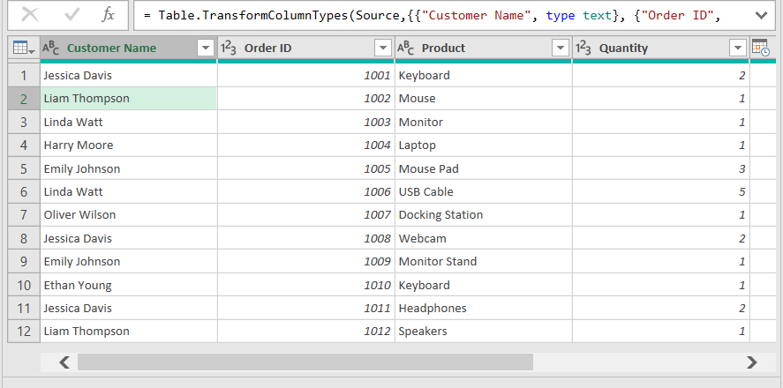This screenshot has width=783, height=388.
Task: Click the date/time type icon of last column
Action: pyautogui.click(x=760, y=48)
